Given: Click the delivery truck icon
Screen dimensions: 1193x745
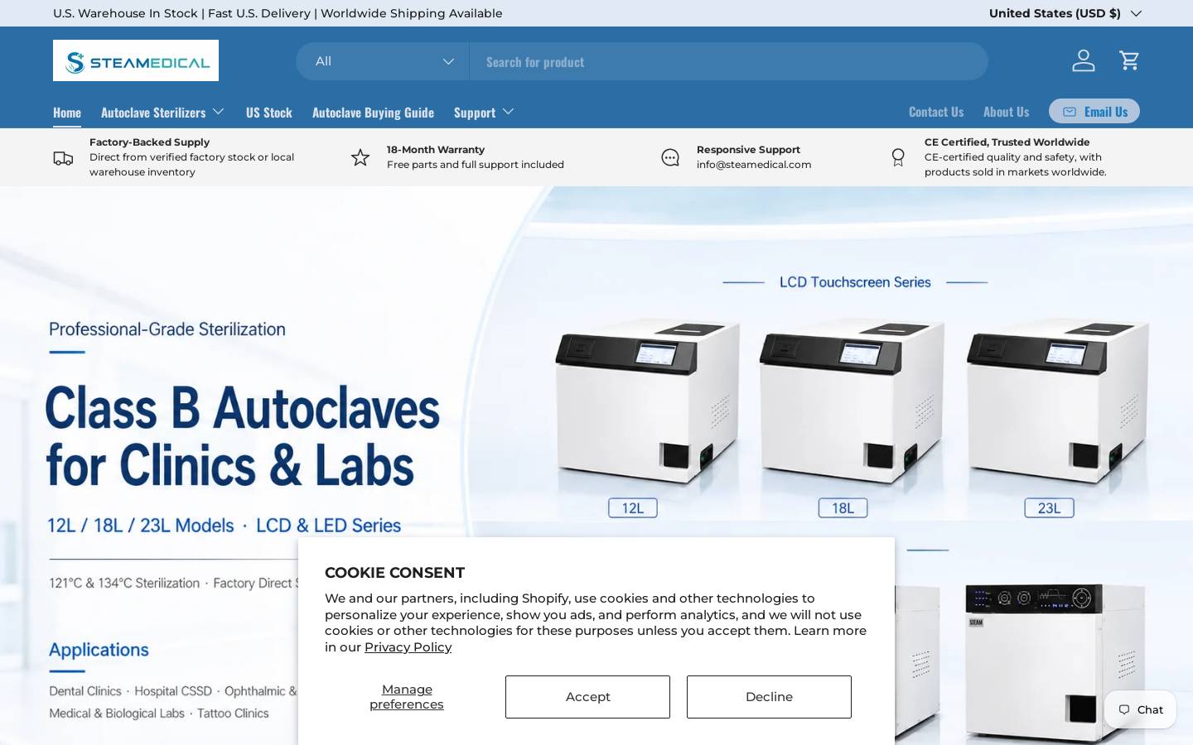Looking at the screenshot, I should tap(63, 157).
